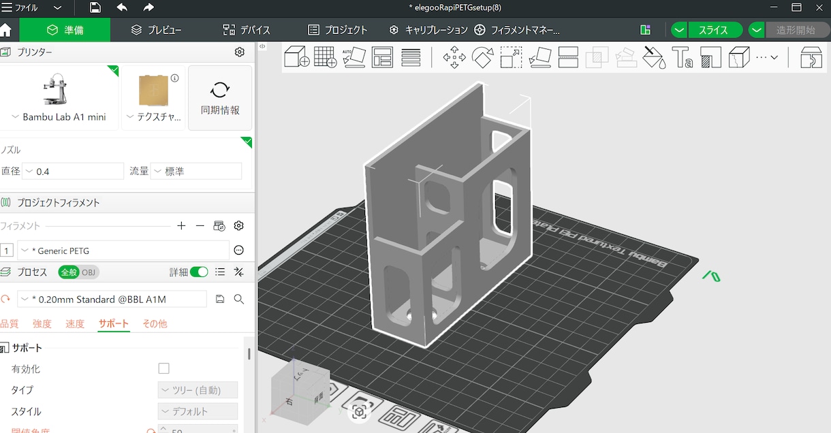Click the Save project disk icon
This screenshot has height=433, width=831.
pos(95,7)
